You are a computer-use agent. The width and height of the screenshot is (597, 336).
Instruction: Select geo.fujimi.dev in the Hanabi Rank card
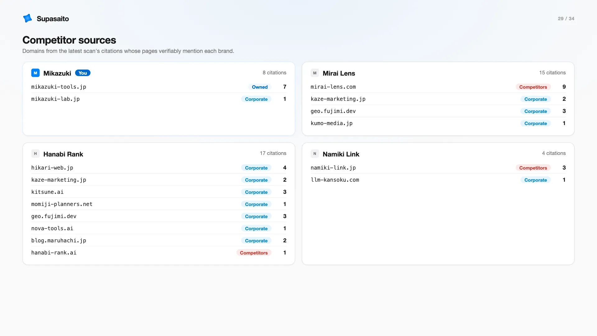click(54, 216)
